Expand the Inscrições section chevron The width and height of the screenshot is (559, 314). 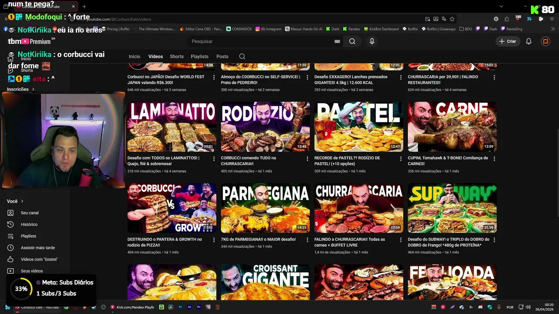[33, 89]
